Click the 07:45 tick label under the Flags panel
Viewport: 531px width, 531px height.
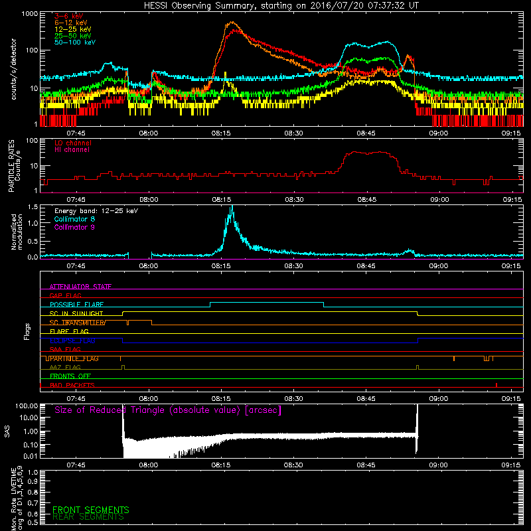pyautogui.click(x=76, y=399)
